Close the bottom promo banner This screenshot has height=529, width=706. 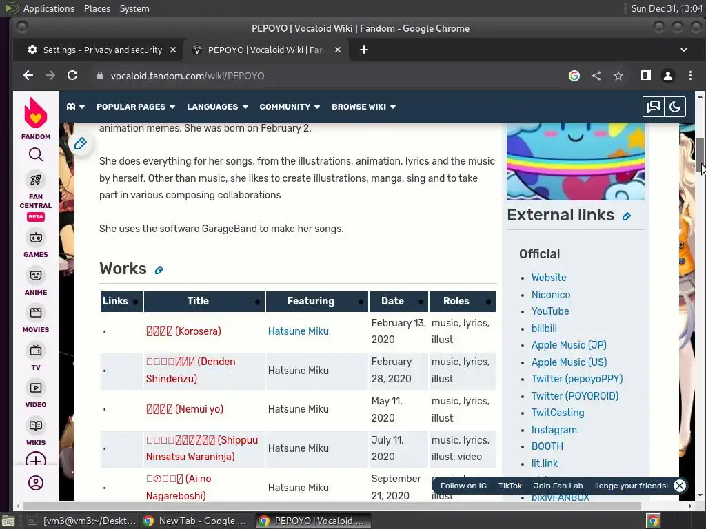[x=679, y=486]
